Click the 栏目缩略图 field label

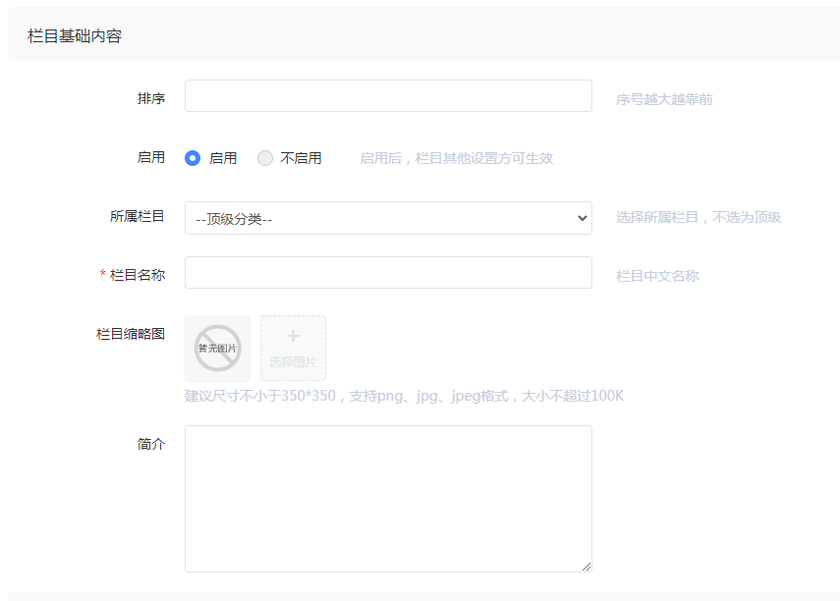131,334
